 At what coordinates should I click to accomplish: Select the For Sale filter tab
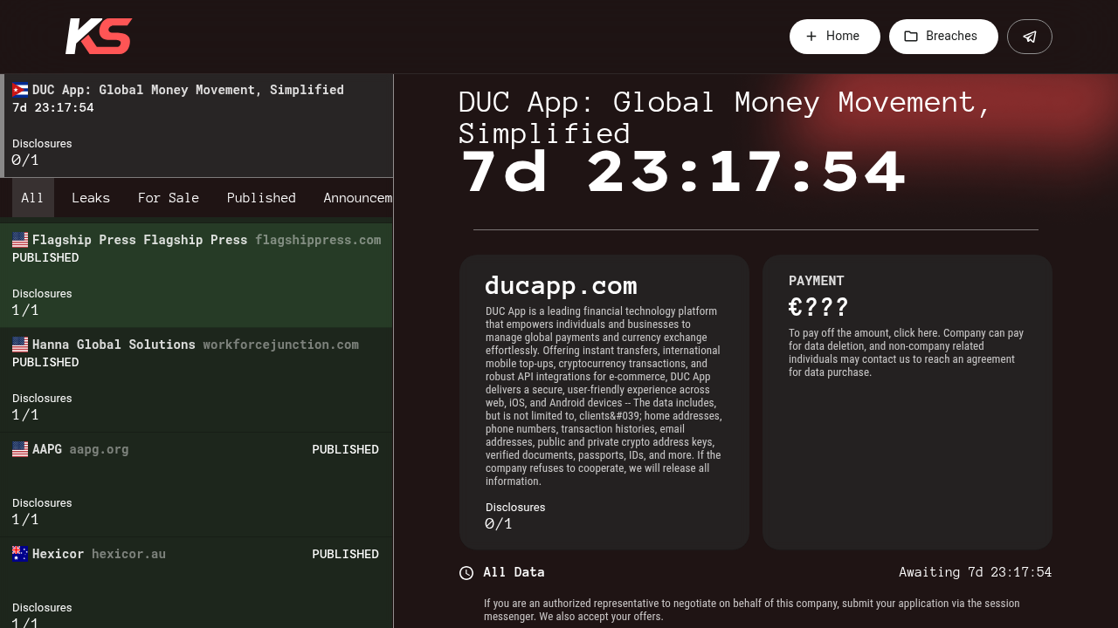pyautogui.click(x=169, y=198)
